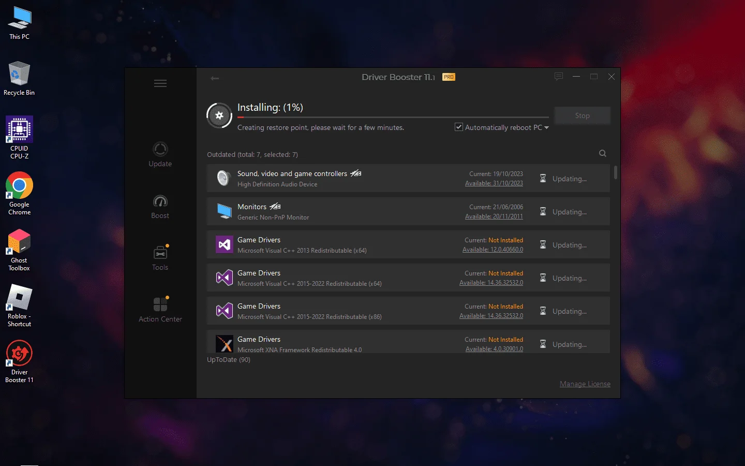Open Available: 31/10/2023 version link
The height and width of the screenshot is (466, 745).
click(494, 183)
